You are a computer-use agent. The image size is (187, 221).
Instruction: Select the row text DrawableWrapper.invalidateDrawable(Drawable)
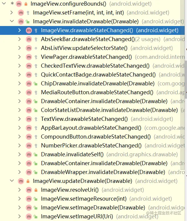[103, 172]
